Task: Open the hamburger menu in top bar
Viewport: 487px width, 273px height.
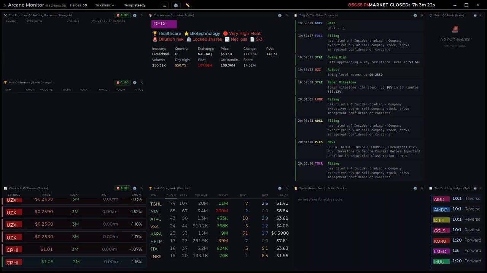Action: click(x=165, y=5)
